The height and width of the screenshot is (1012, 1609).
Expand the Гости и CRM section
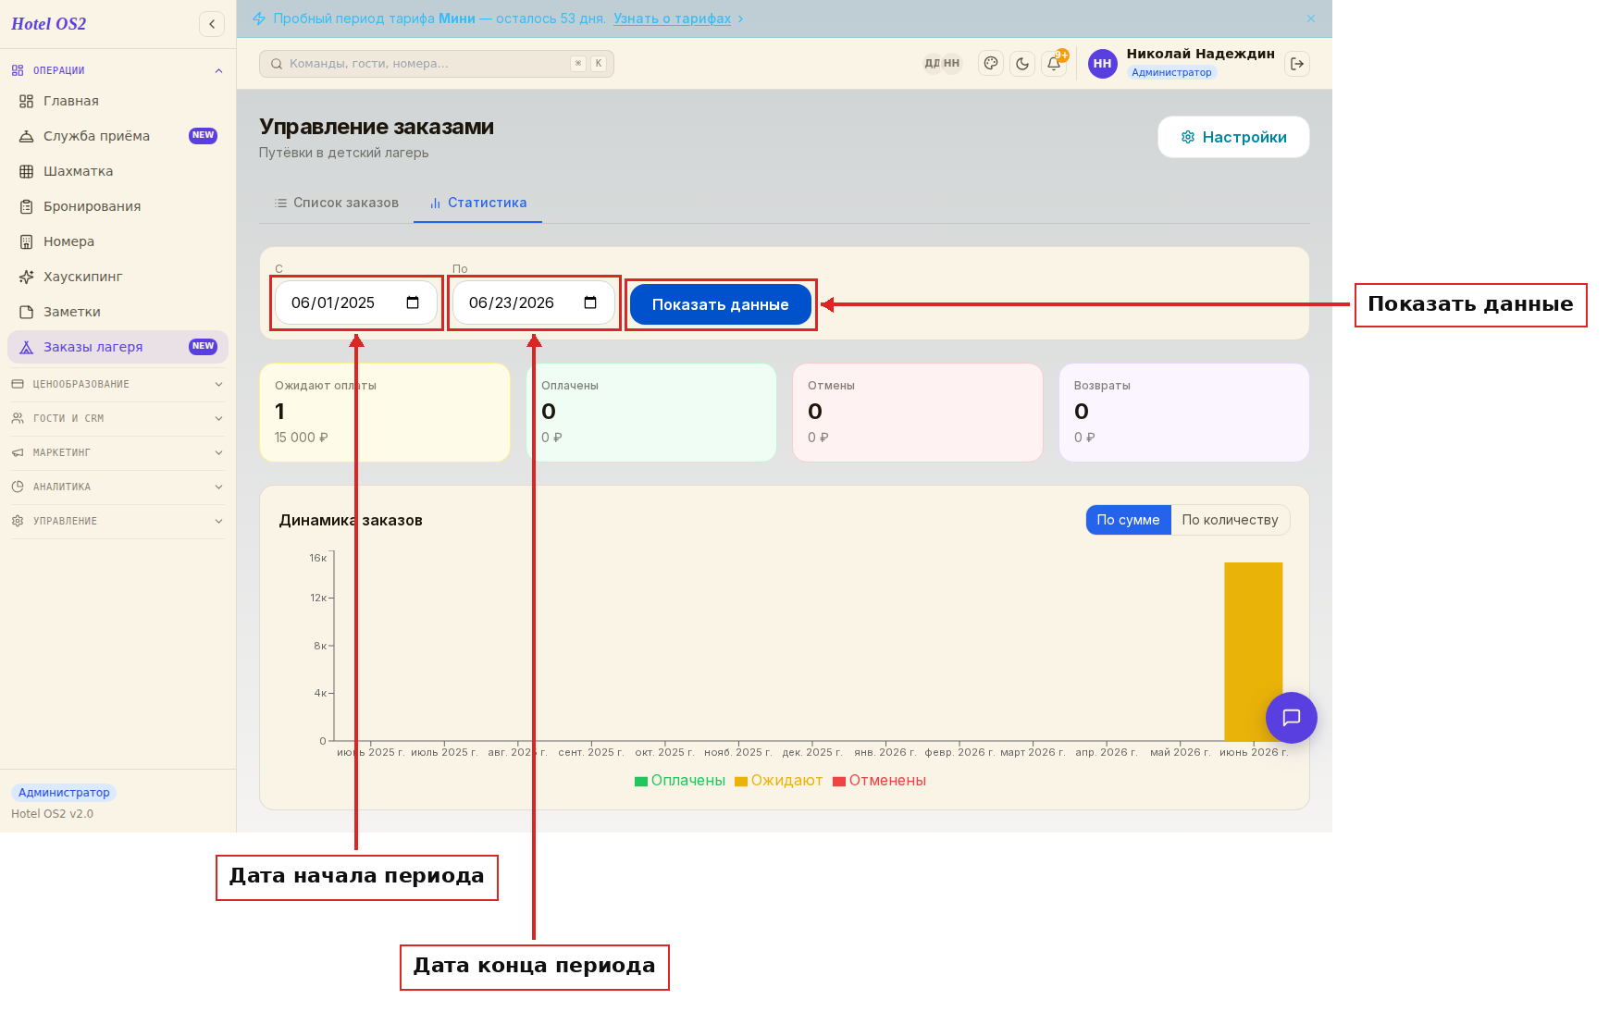coord(118,418)
